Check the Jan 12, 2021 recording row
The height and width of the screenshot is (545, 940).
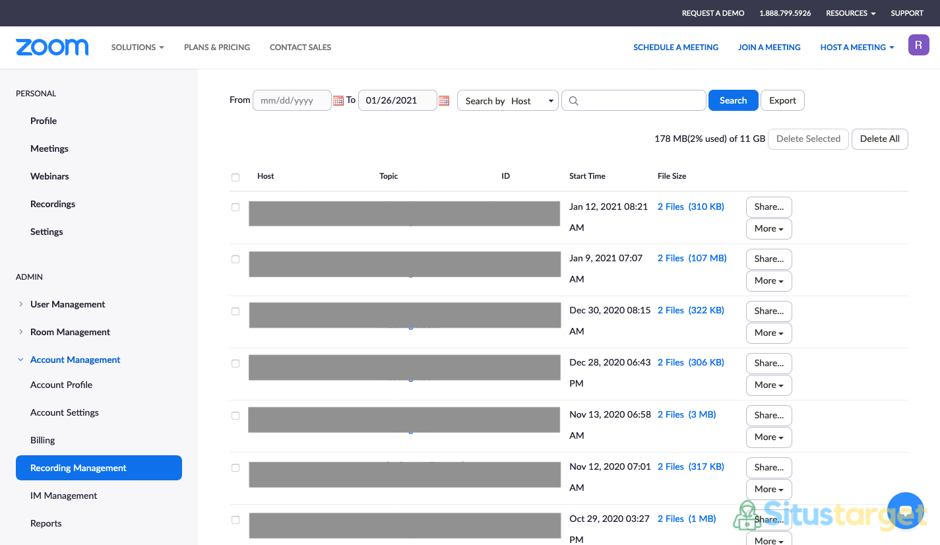point(235,207)
